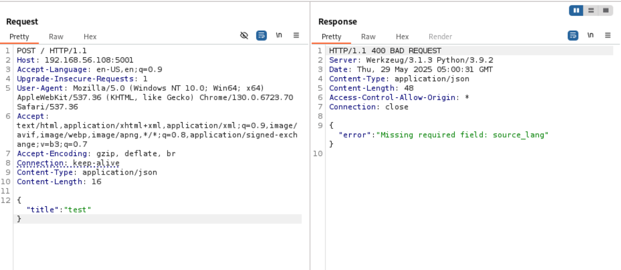
Task: Click the "title":"test" JSON body line
Action: point(59,210)
